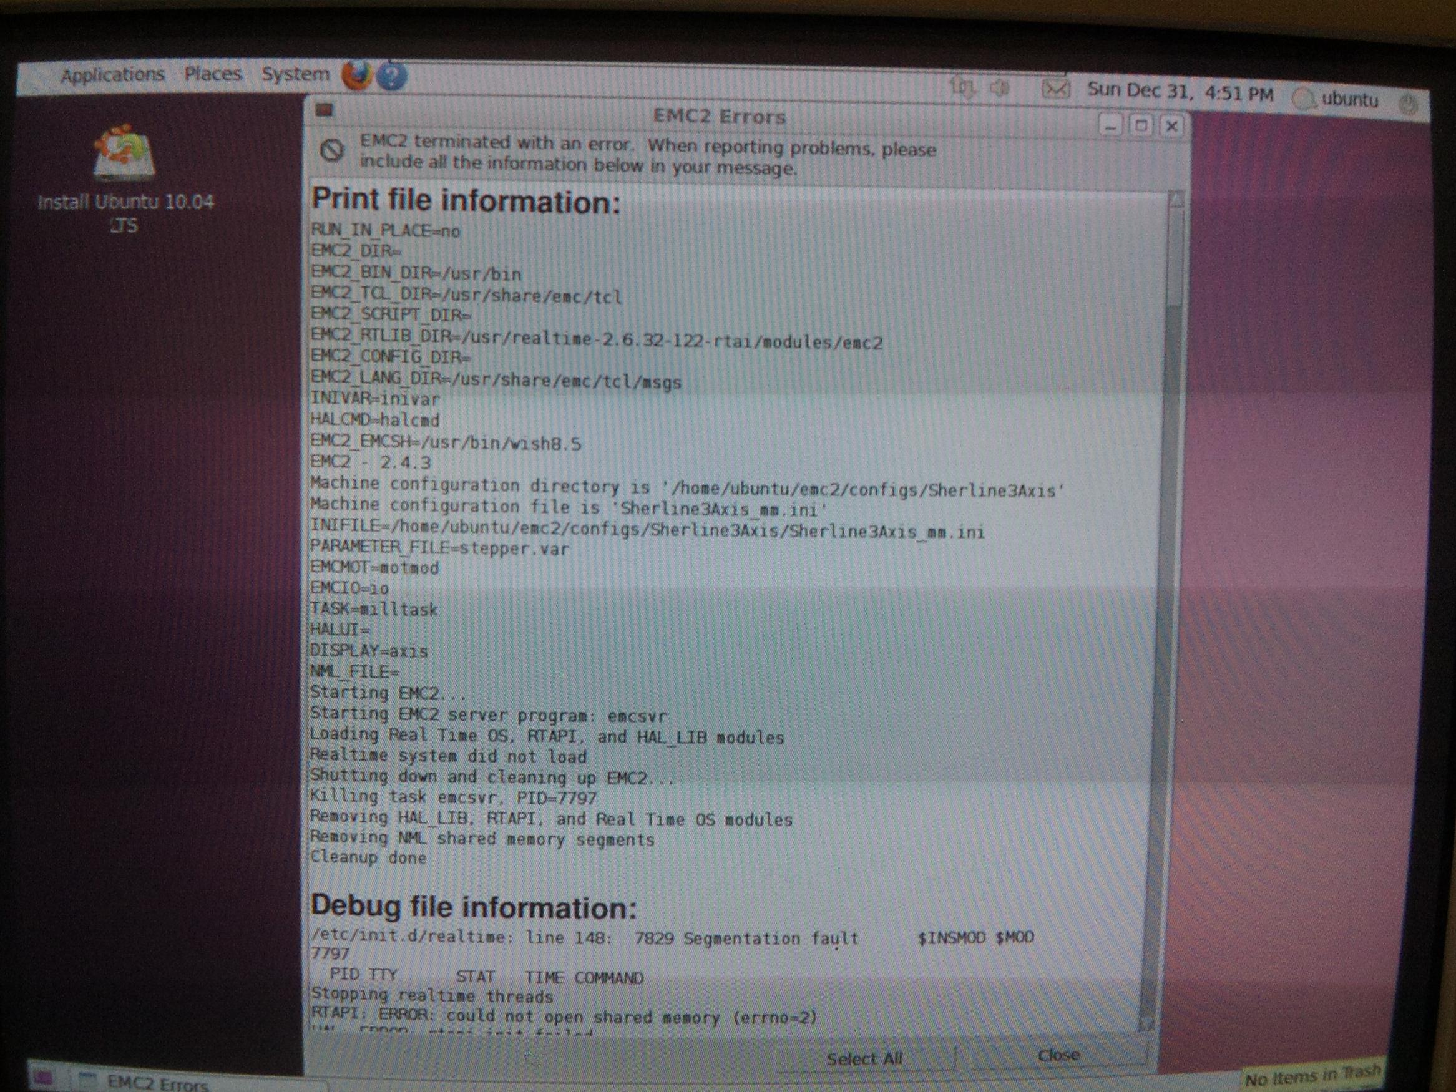This screenshot has width=1456, height=1092.
Task: Click the 'Starting EMC2 server program: emcsvr' line
Action: [x=489, y=714]
